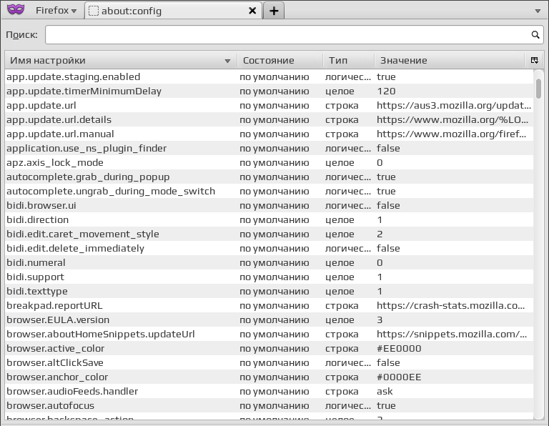Sort by Тип column header

coord(348,60)
